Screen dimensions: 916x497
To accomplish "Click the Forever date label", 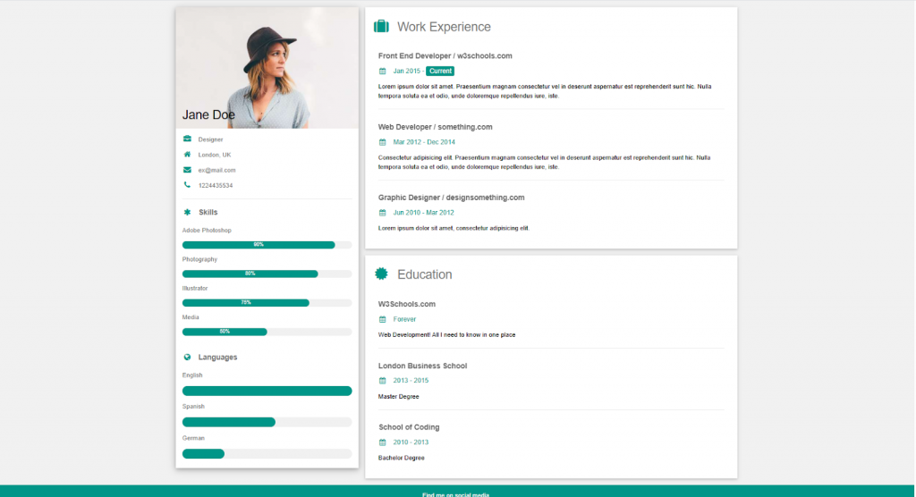I will click(404, 319).
